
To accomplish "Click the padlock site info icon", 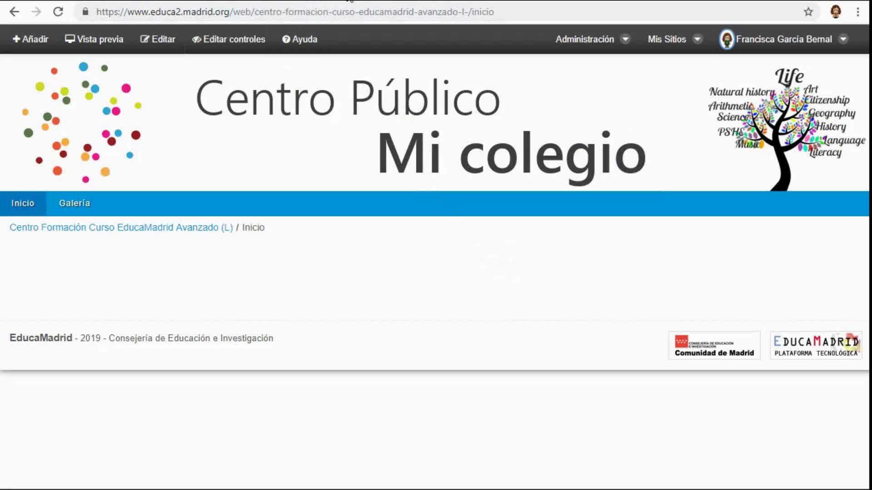I will [x=85, y=12].
